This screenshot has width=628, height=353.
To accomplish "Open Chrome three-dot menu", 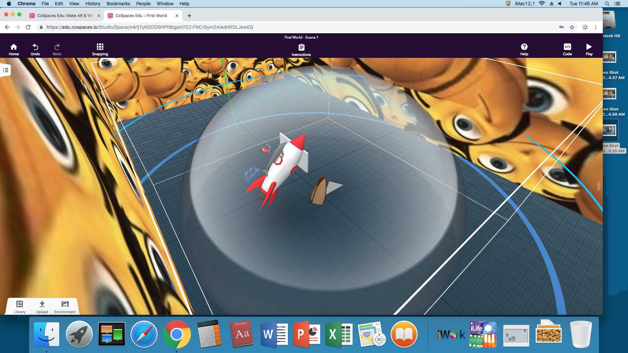I will [596, 27].
